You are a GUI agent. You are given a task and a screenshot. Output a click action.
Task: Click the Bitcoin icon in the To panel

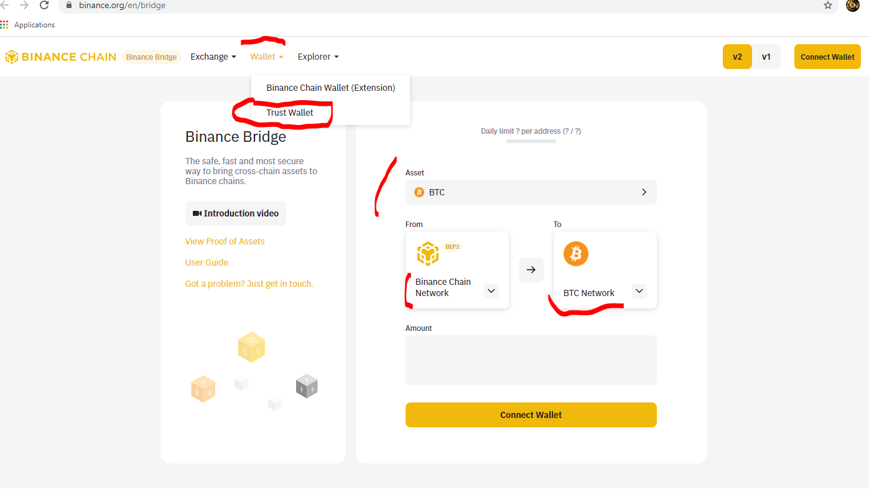click(x=575, y=253)
